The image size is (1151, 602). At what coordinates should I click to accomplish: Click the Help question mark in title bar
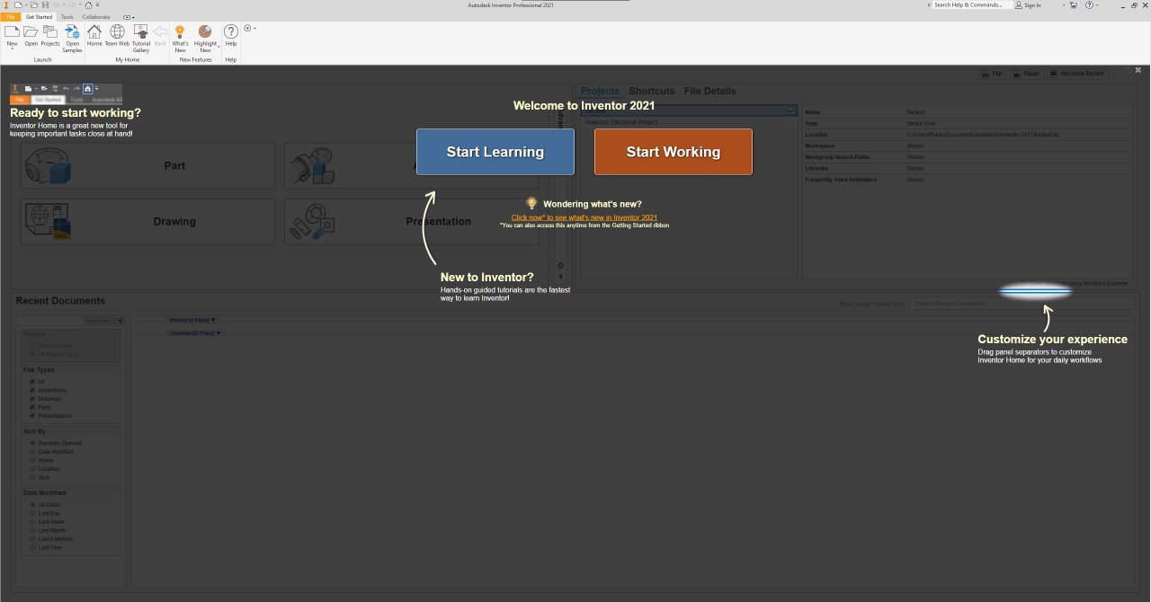pyautogui.click(x=1090, y=4)
